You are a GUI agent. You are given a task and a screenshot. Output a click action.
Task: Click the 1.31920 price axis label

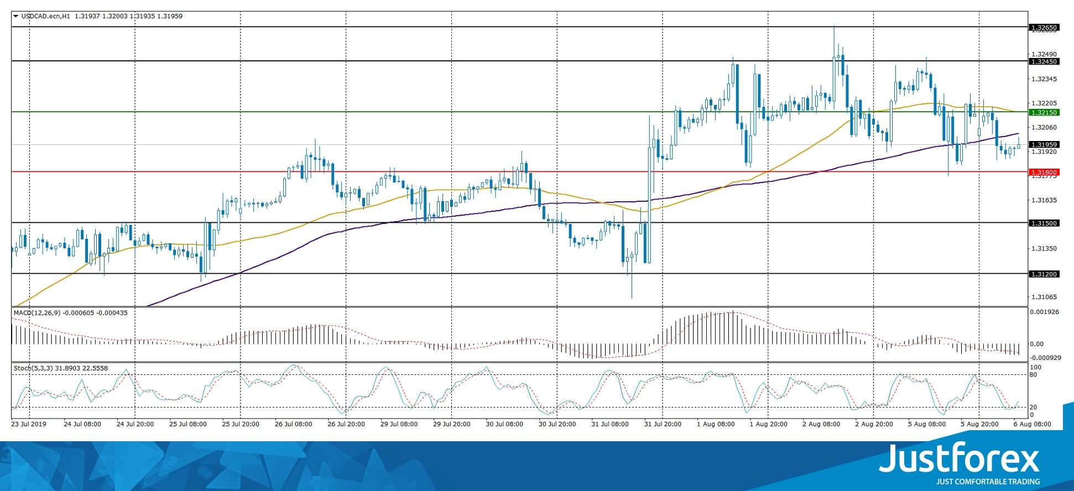[1045, 152]
